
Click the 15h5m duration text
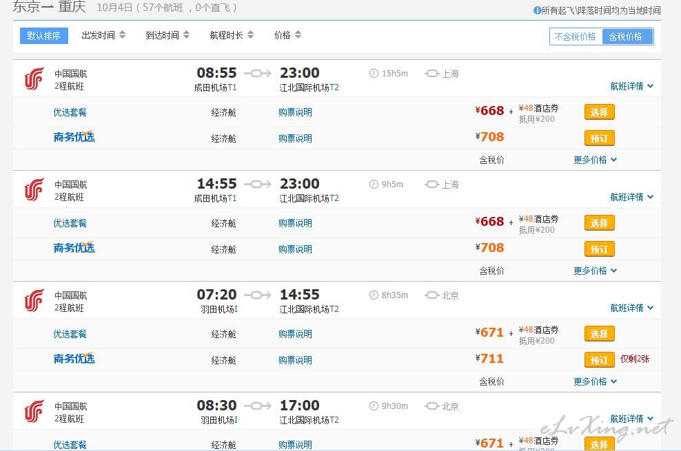point(395,73)
